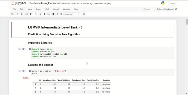Click the save and checkpoint icon
The image size is (188, 95).
(12, 14)
